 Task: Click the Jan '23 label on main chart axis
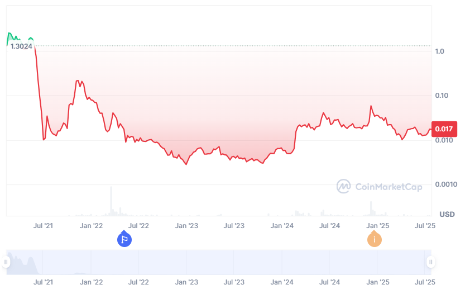(x=186, y=226)
